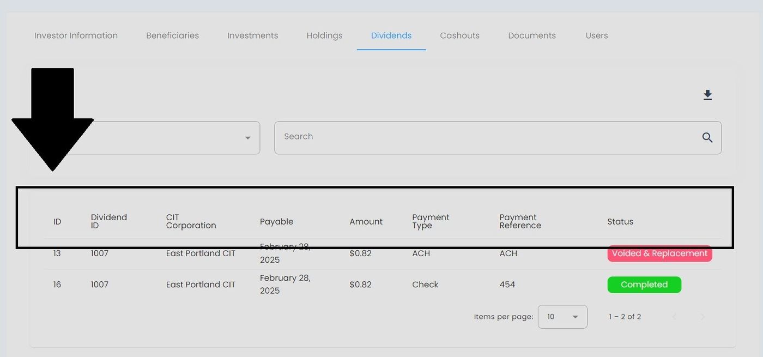The image size is (763, 357).
Task: Sort by the Amount column header
Action: 366,222
